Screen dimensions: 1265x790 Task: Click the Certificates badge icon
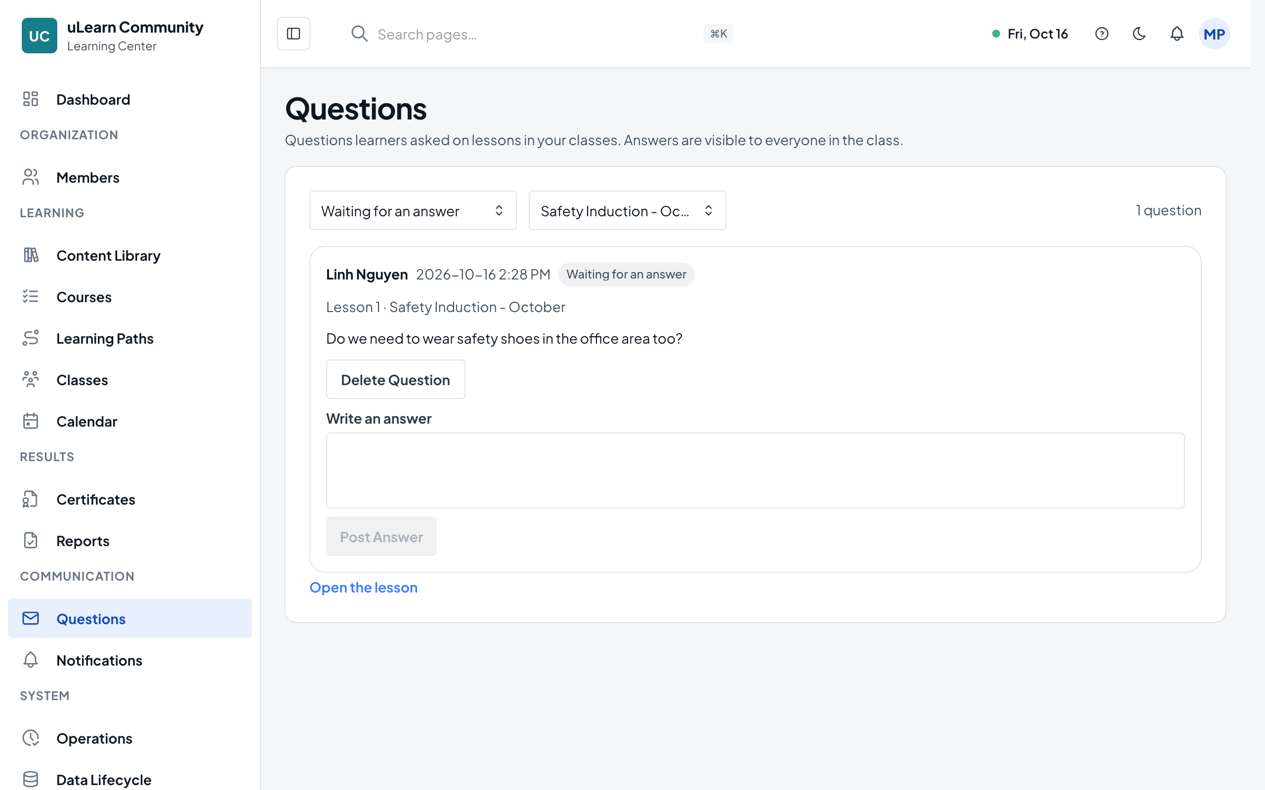[30, 499]
